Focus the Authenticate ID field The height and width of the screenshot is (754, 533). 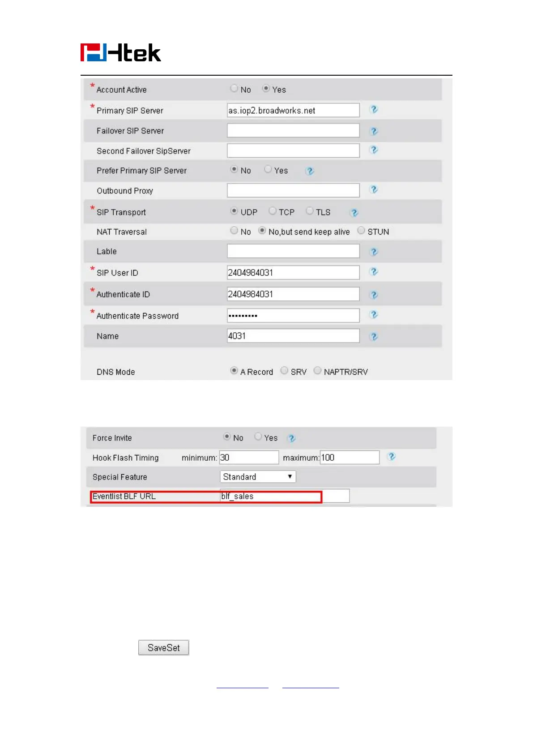pyautogui.click(x=293, y=294)
